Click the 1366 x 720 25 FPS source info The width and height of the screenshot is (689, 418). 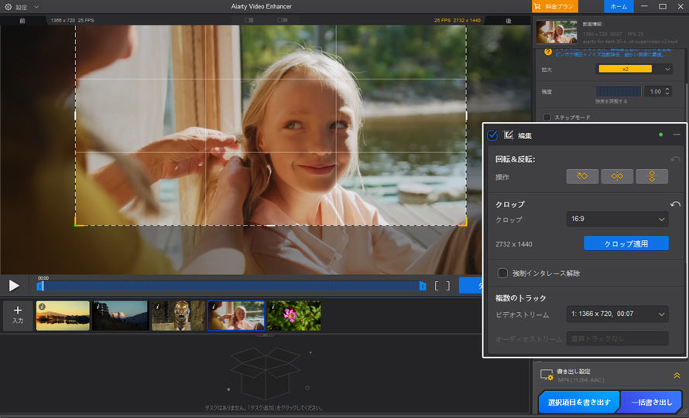(x=72, y=21)
